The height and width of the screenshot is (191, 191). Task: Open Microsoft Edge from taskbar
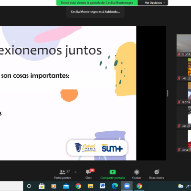point(115,186)
